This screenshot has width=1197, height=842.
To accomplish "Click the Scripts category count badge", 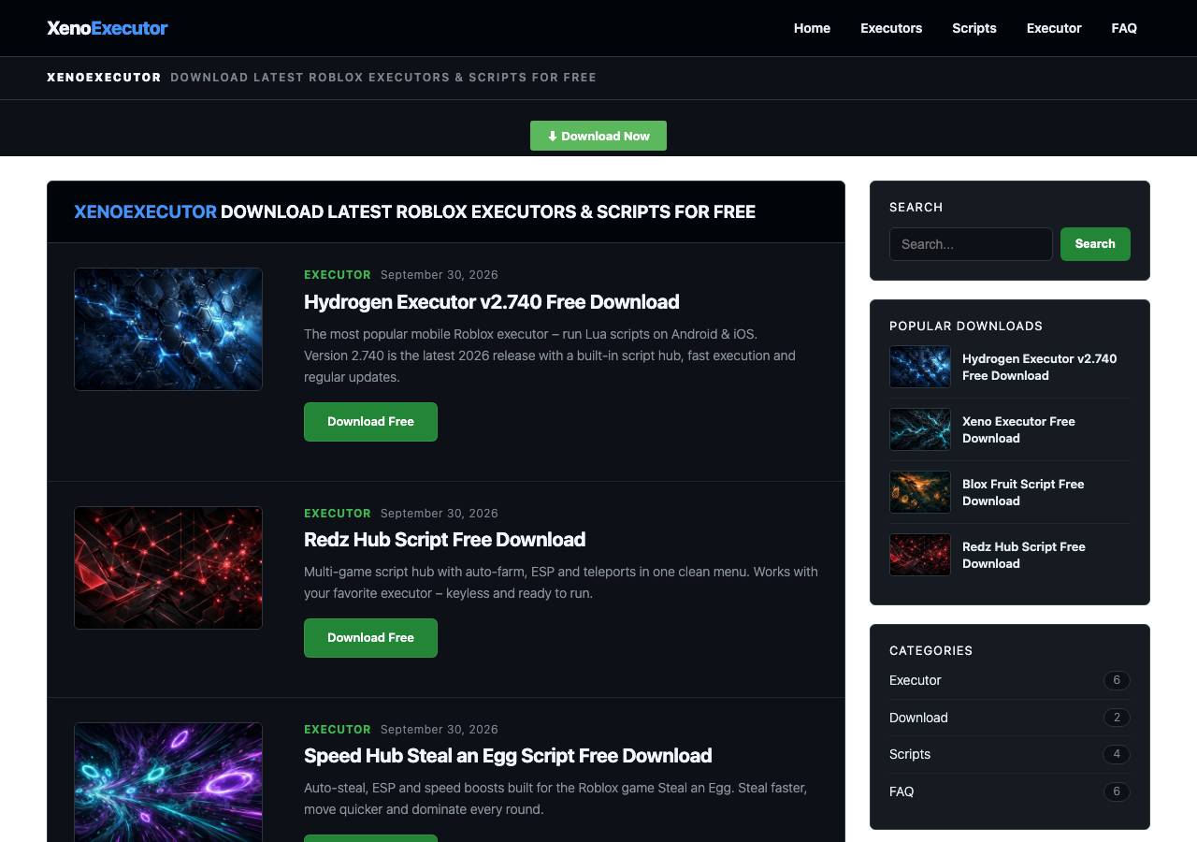I will tap(1117, 754).
